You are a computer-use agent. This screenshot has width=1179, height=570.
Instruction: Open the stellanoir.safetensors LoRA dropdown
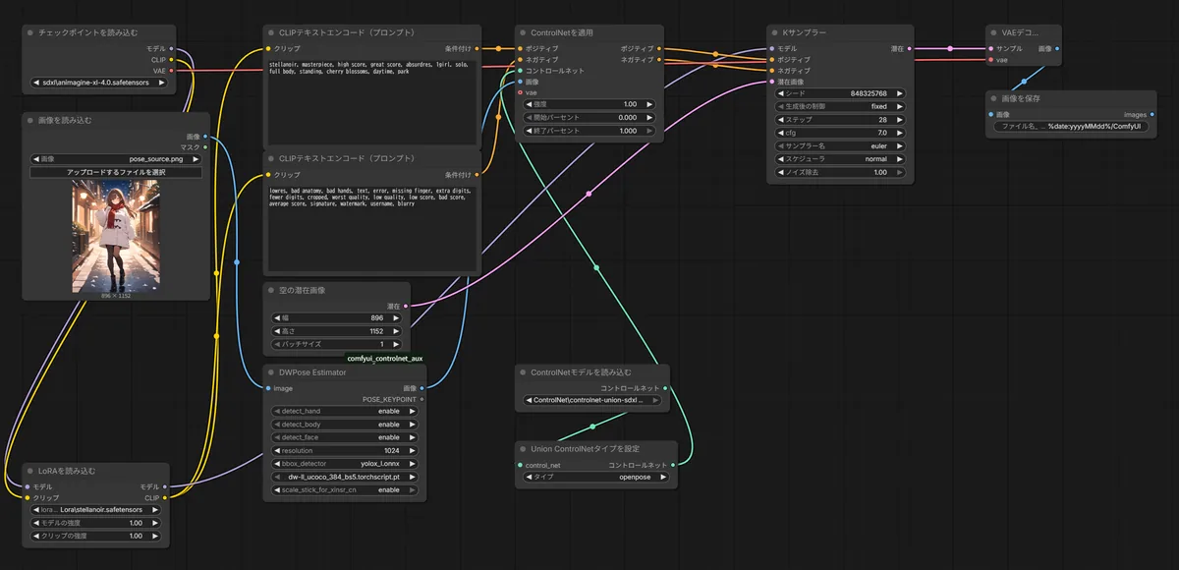point(96,510)
